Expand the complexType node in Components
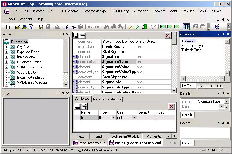 pyautogui.click(x=182, y=45)
